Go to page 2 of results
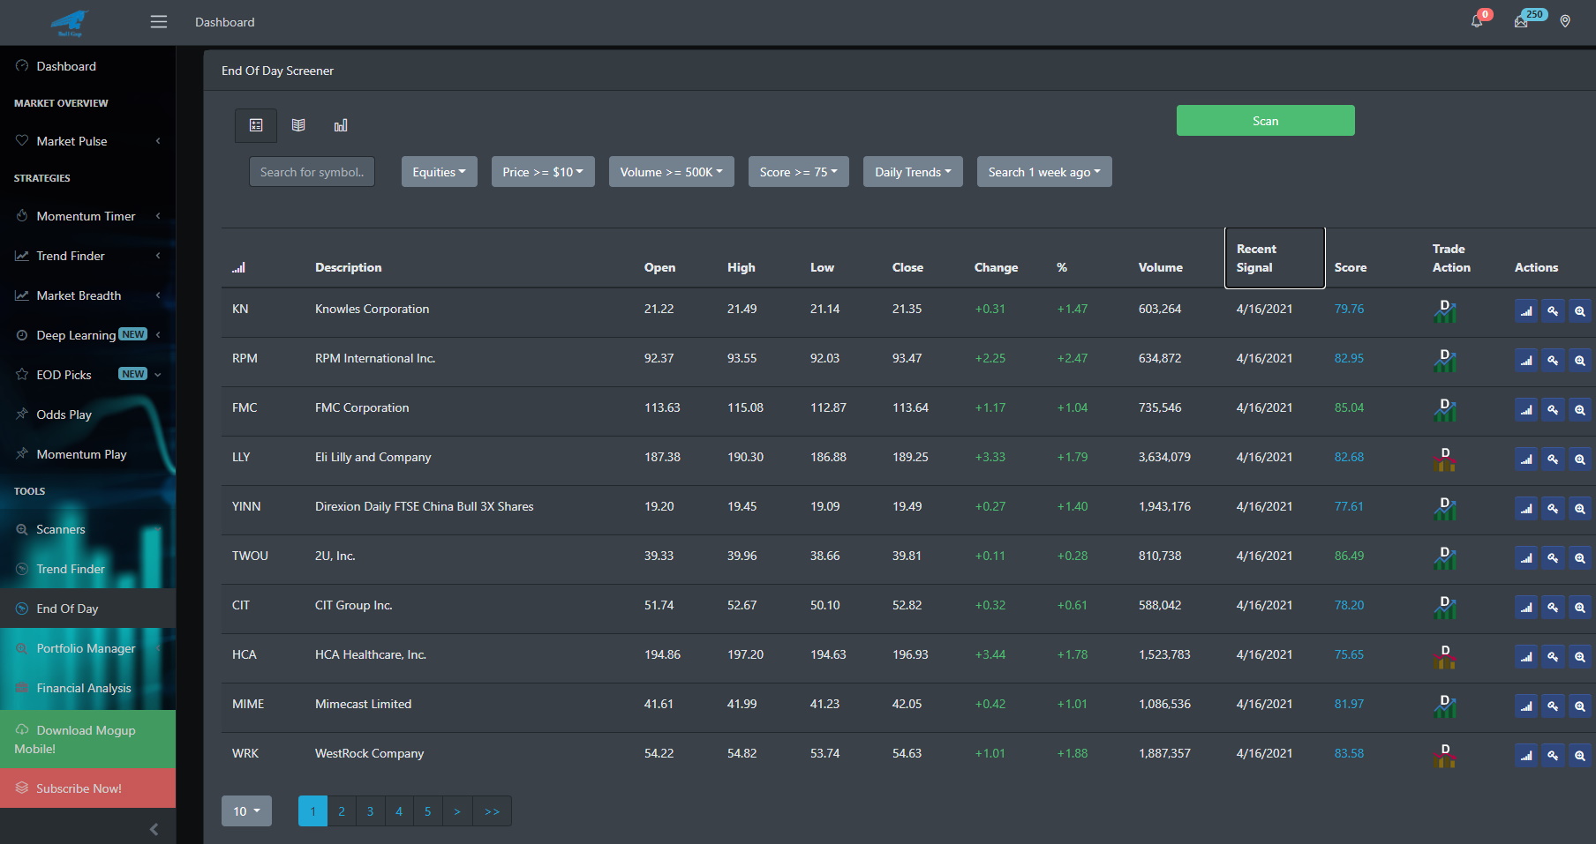This screenshot has height=844, width=1596. point(342,811)
